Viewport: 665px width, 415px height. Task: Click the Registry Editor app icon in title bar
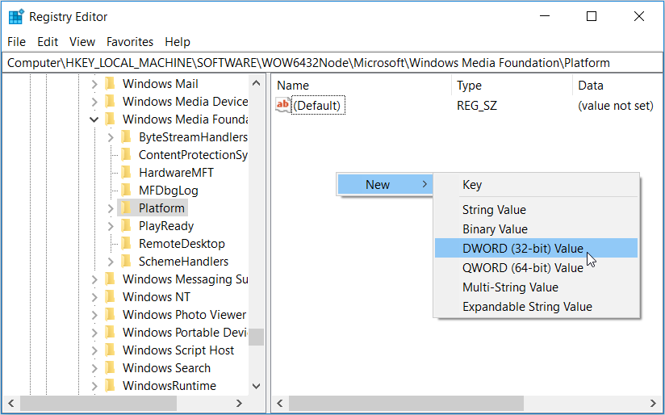pyautogui.click(x=15, y=16)
